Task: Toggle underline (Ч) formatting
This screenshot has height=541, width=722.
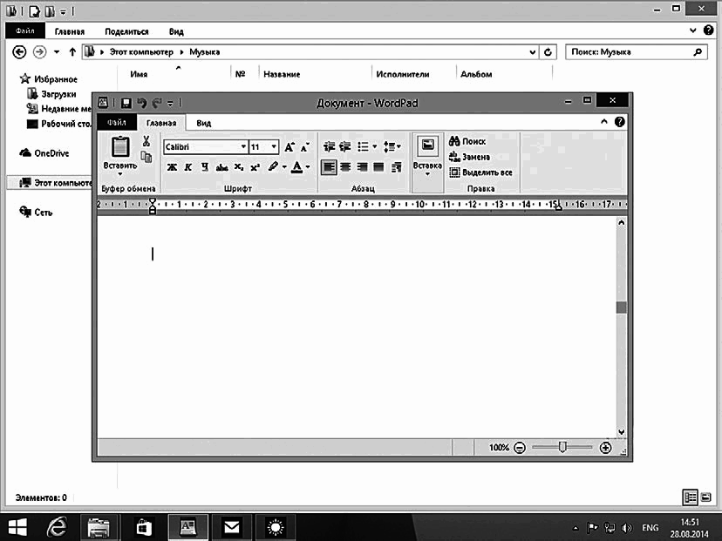Action: [204, 167]
